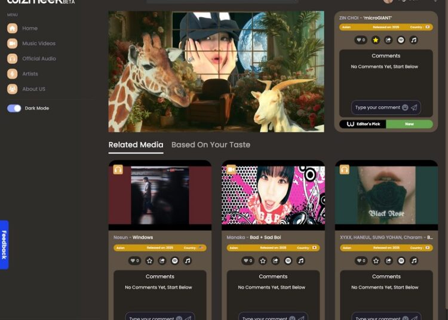Unfavorite microGIANT with the star icon

point(376,40)
